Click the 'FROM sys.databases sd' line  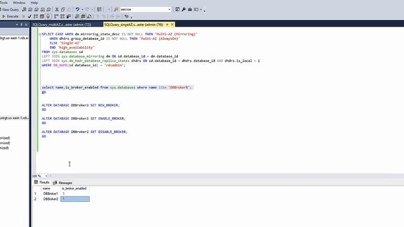pyautogui.click(x=62, y=52)
